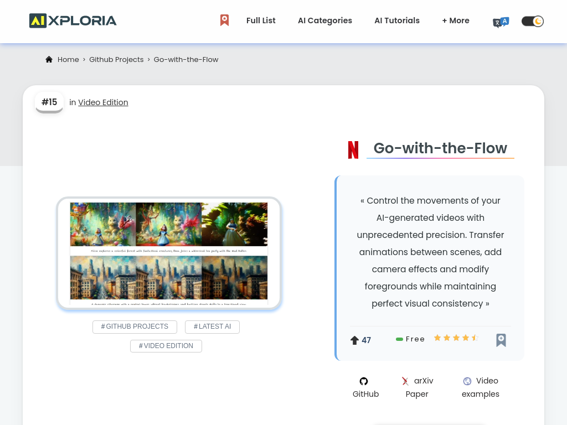Open the Go-with-the-Flow preview thumbnail
567x425 pixels.
[x=169, y=253]
